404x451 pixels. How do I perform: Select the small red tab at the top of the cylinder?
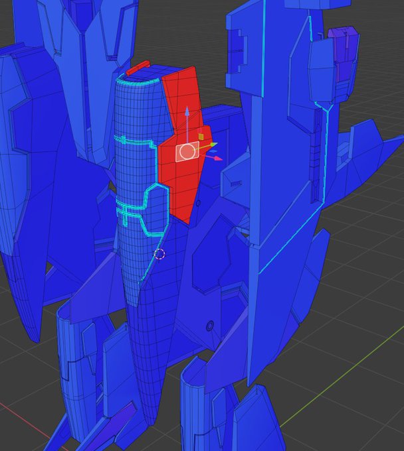pos(138,68)
